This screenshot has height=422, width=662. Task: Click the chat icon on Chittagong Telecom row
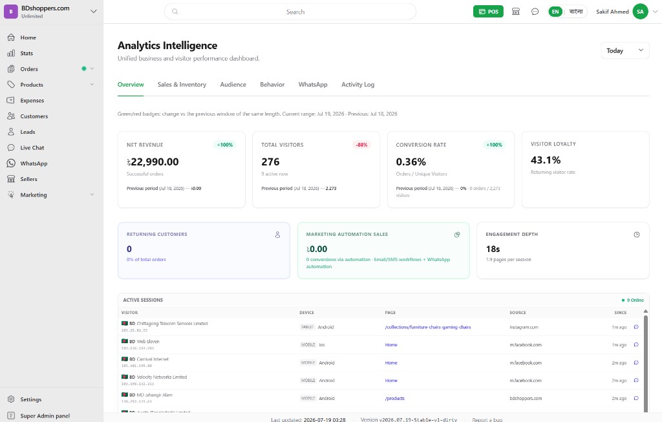(636, 327)
